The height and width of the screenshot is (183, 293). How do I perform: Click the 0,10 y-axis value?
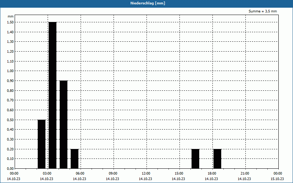(x=10, y=159)
